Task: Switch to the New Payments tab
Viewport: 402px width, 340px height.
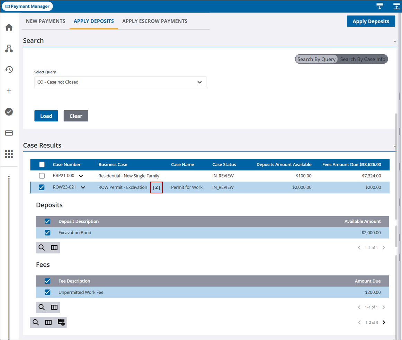Action: click(46, 21)
